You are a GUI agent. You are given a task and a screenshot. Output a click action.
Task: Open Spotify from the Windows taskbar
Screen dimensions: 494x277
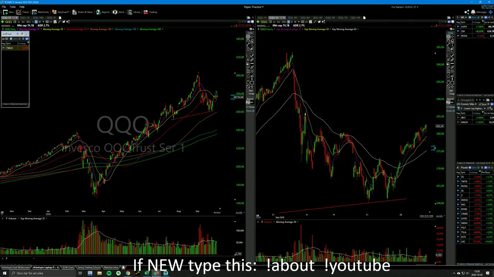pyautogui.click(x=109, y=273)
